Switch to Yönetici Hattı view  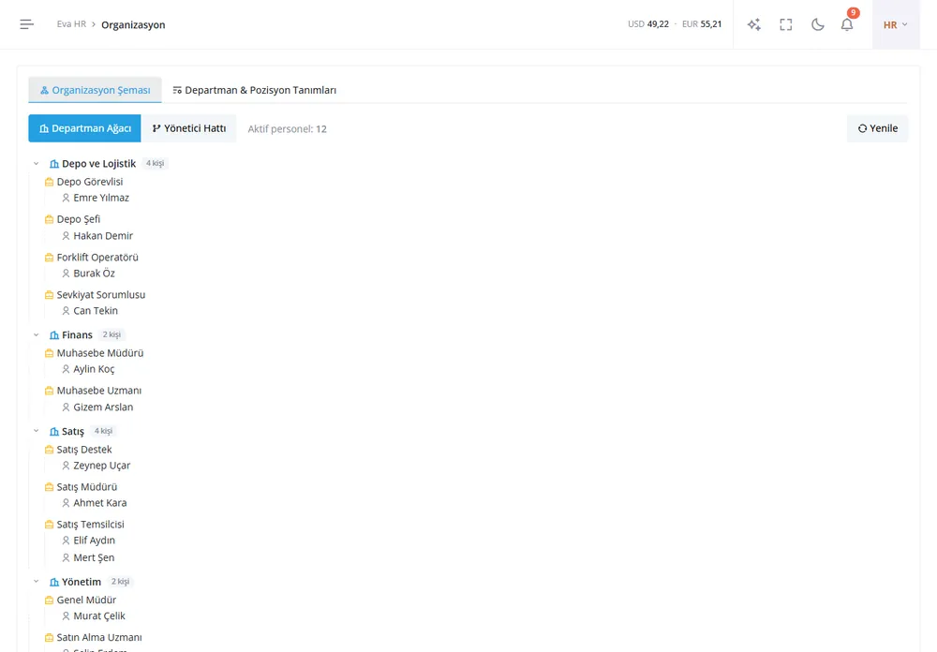click(x=189, y=128)
